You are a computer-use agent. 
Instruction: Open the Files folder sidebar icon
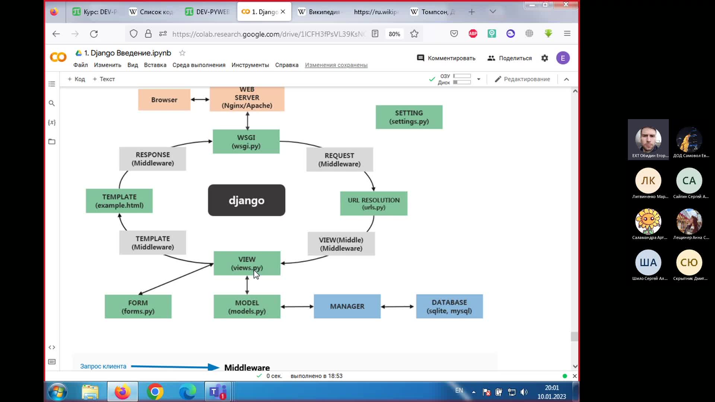coord(52,141)
